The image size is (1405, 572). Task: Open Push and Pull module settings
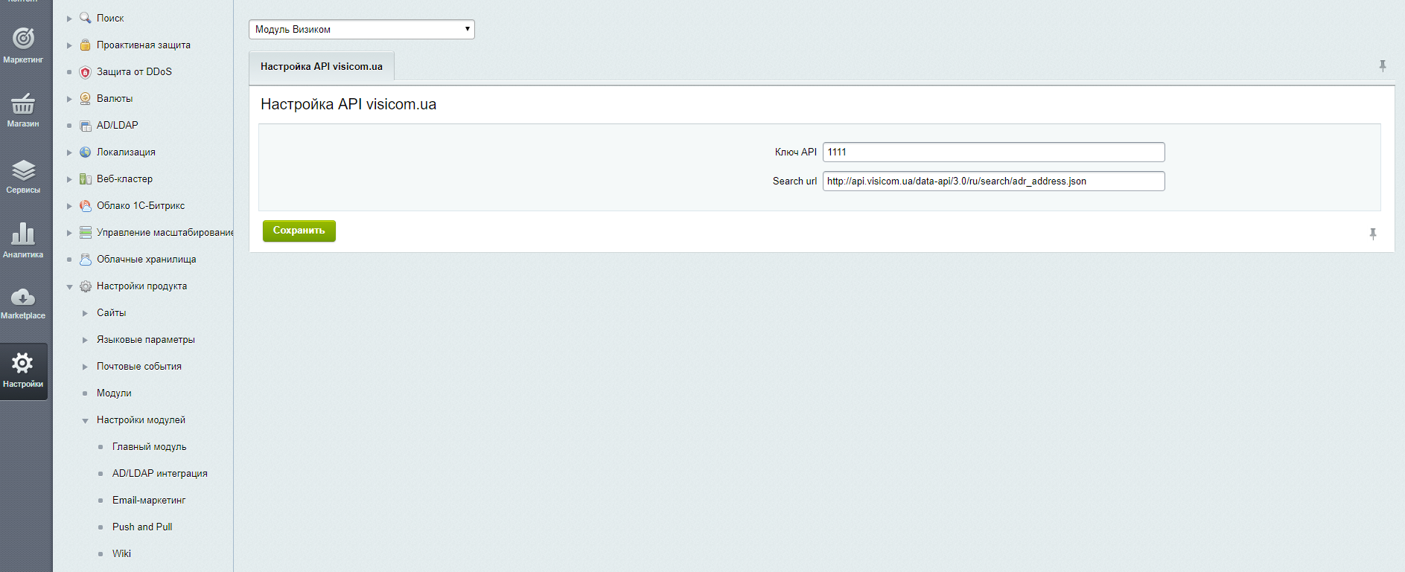(142, 527)
